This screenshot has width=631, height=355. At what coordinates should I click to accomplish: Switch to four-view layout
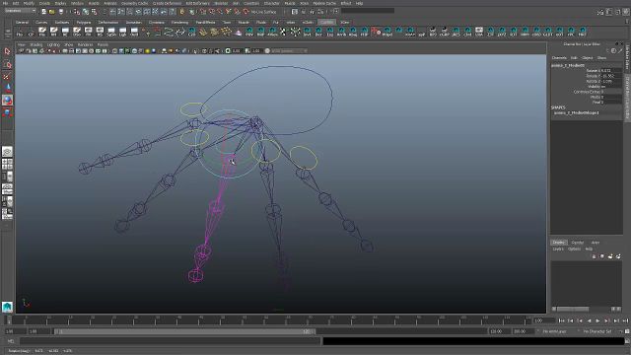click(7, 164)
